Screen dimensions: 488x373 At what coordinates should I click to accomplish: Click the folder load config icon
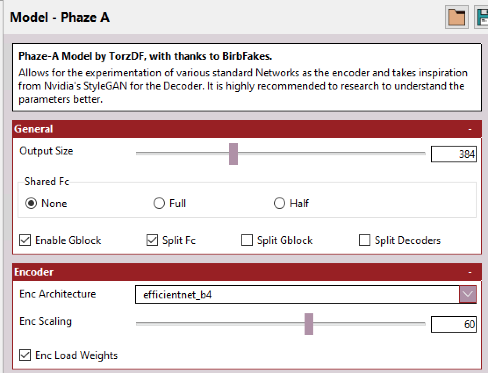click(456, 17)
